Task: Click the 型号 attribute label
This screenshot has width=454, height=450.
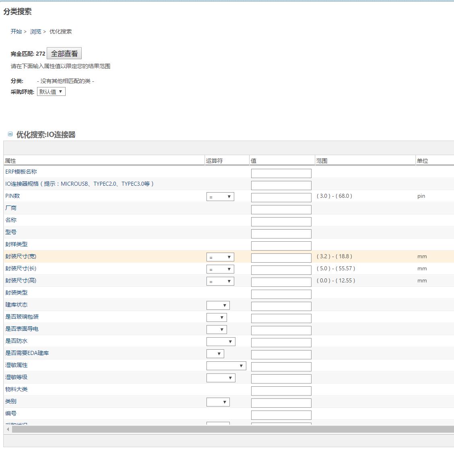Action: point(11,232)
